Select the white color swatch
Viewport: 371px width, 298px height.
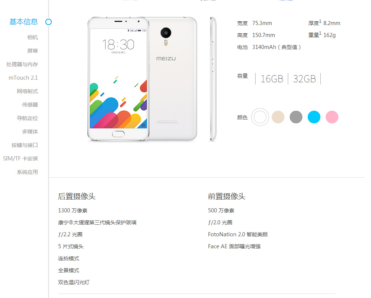(x=260, y=117)
